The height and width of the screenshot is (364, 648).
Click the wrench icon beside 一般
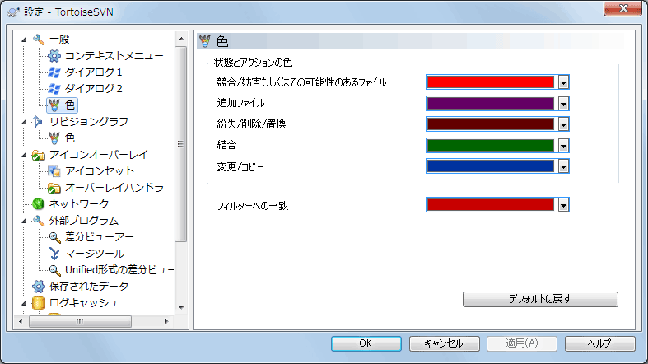pos(39,40)
